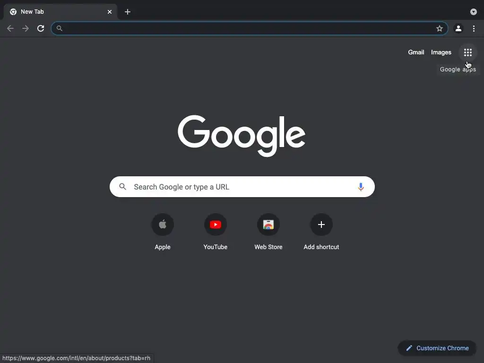Click the forward navigation arrow
The height and width of the screenshot is (363, 484).
coord(26,28)
